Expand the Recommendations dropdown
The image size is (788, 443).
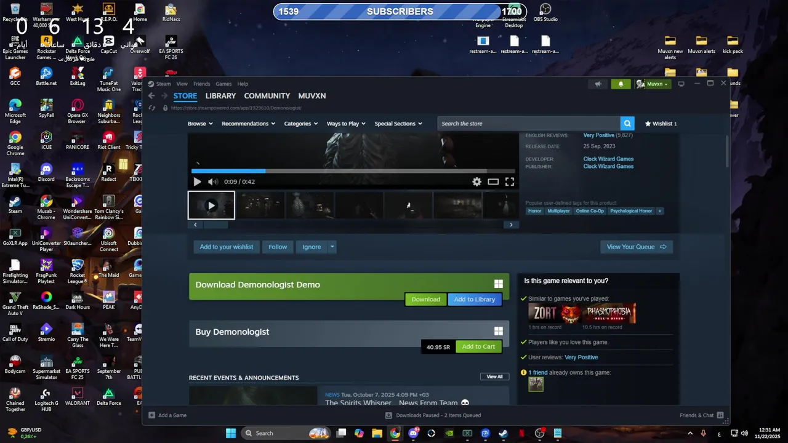249,124
